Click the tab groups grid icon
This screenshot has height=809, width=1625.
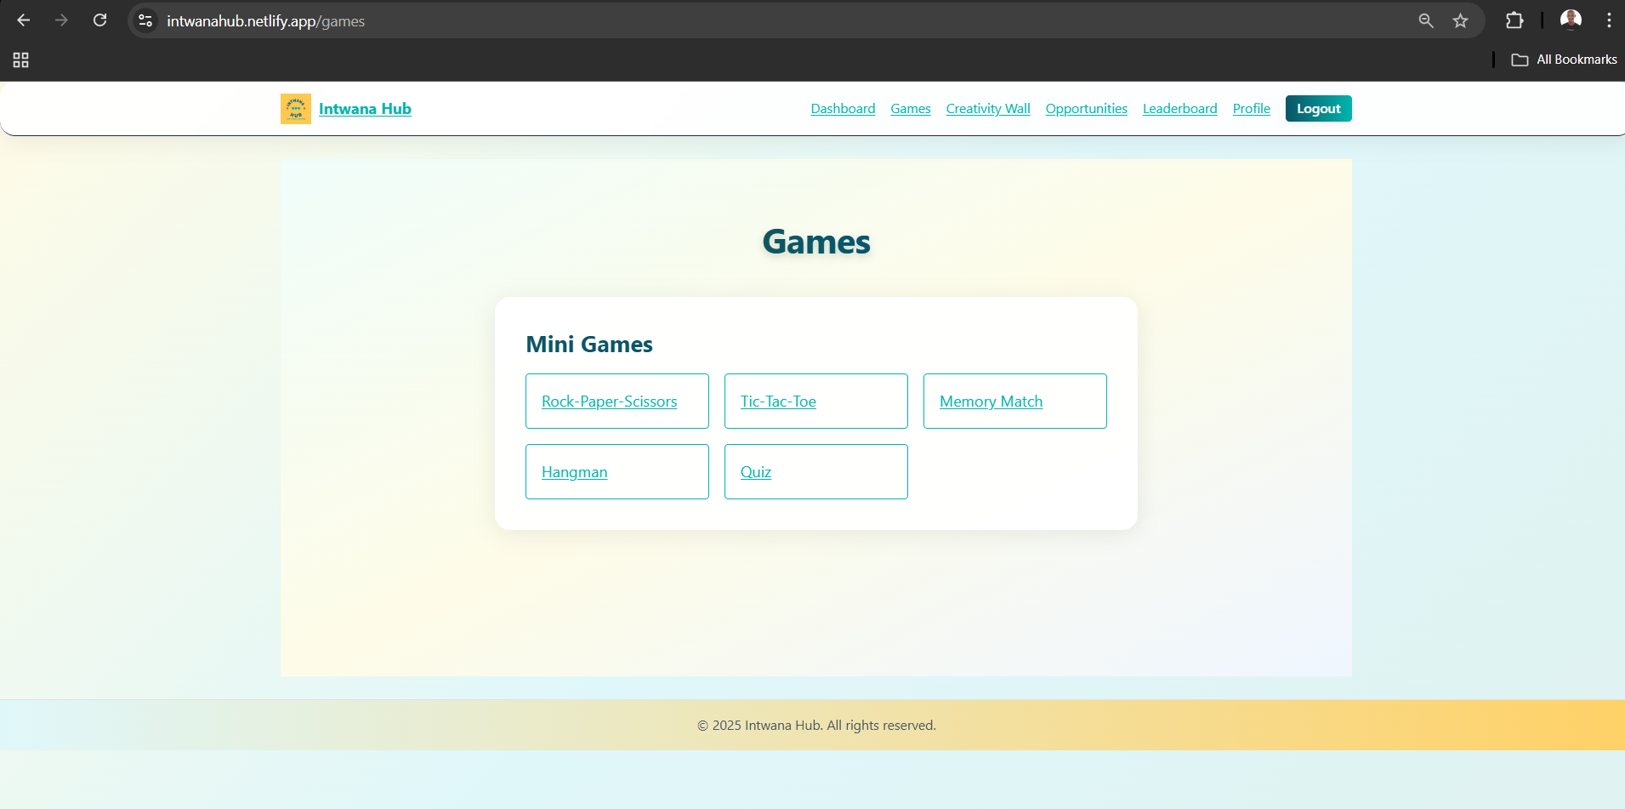[x=20, y=60]
